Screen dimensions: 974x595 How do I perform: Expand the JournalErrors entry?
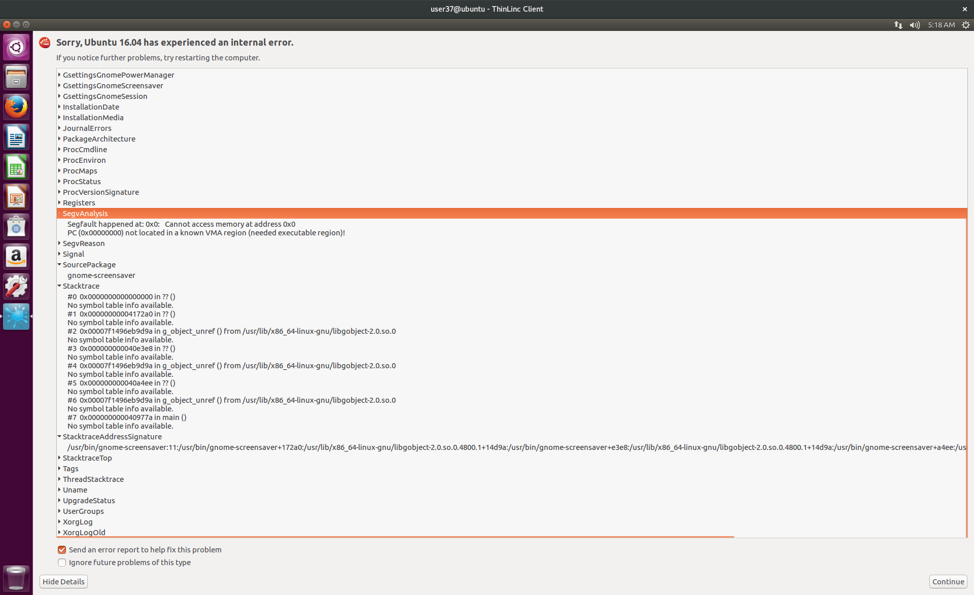[x=59, y=128]
